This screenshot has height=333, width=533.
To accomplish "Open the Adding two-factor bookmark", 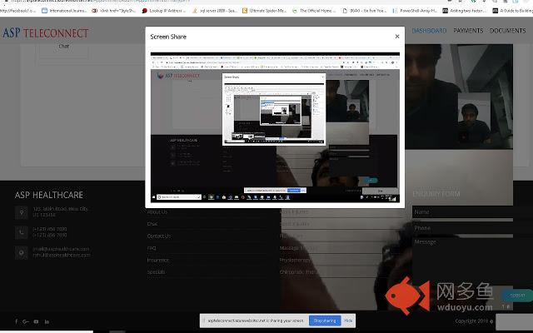I will pyautogui.click(x=465, y=11).
